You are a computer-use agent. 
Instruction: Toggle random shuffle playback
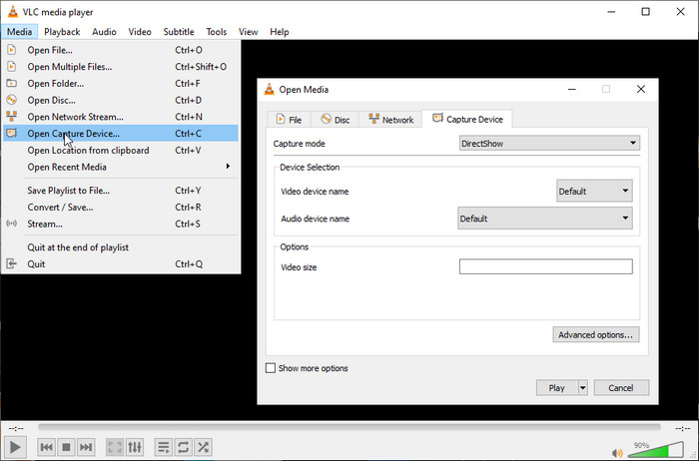tap(204, 447)
